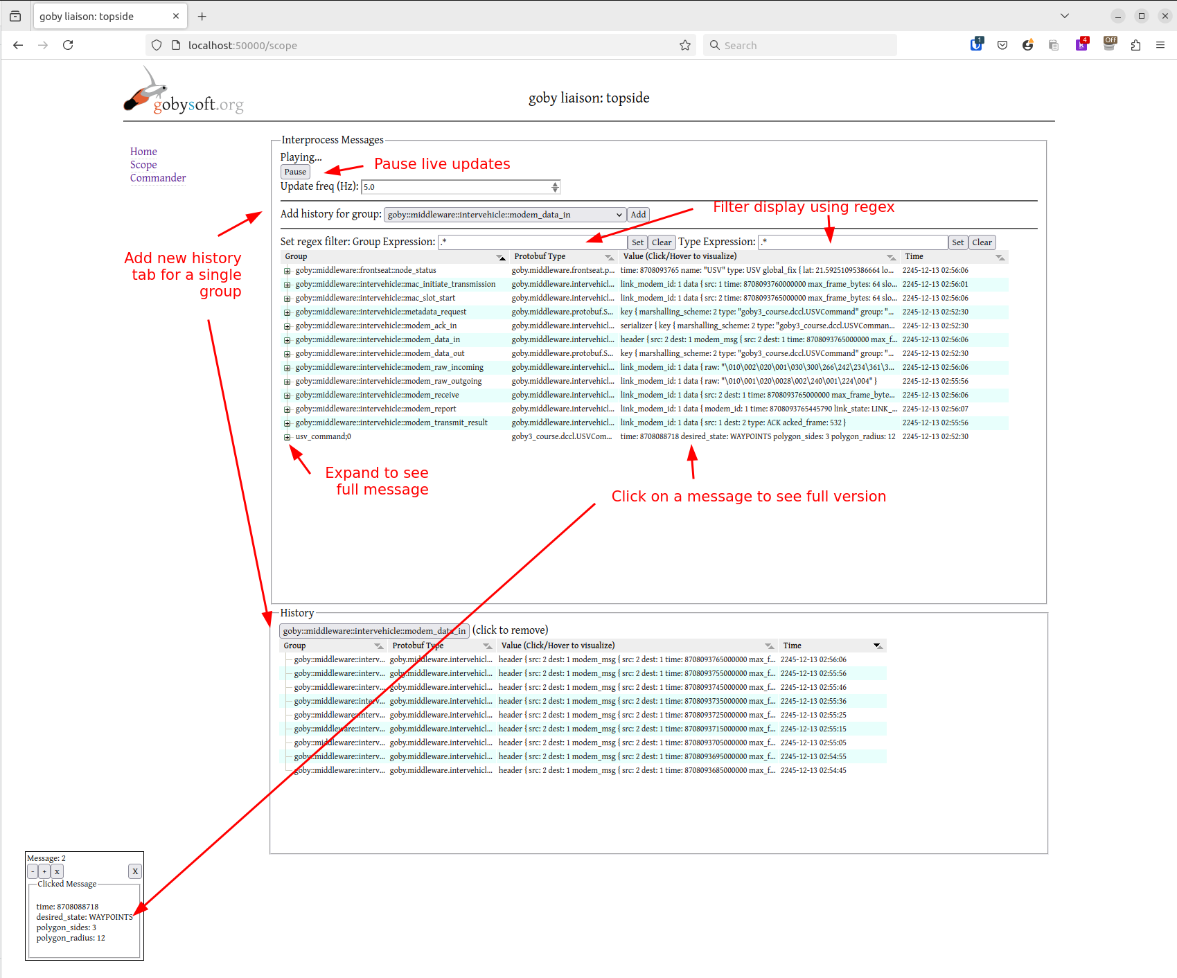1177x978 pixels.
Task: Click the gobysoft.org logo
Action: (x=184, y=91)
